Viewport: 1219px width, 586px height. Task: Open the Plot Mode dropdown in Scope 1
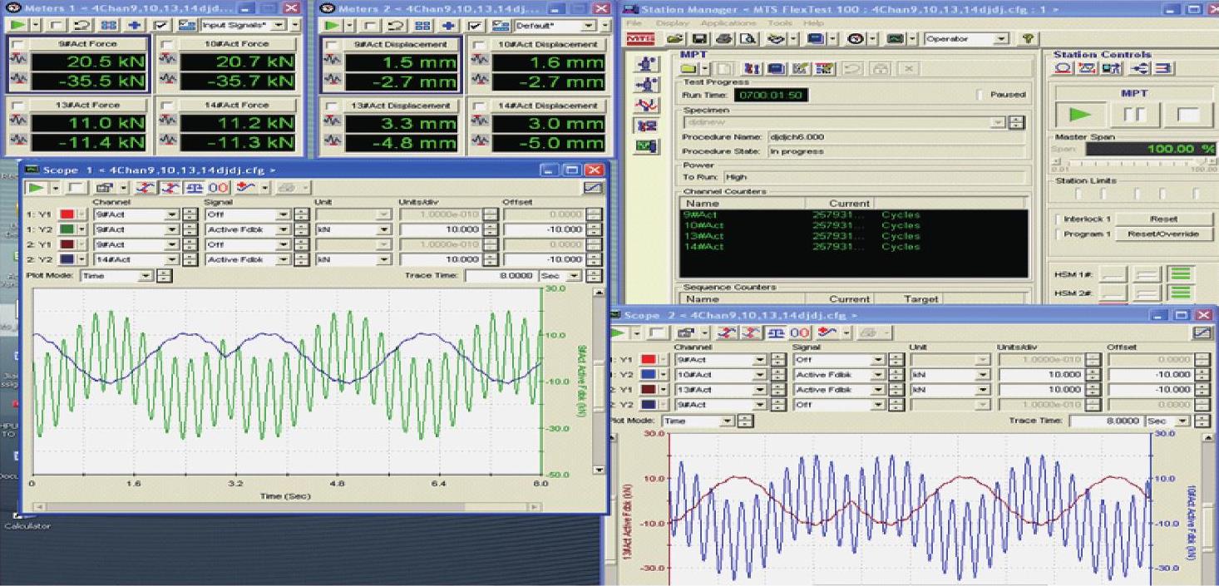(146, 276)
